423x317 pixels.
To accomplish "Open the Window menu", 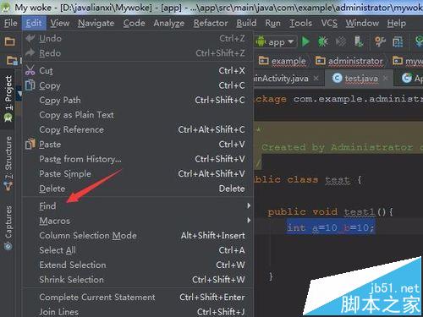I will click(362, 23).
